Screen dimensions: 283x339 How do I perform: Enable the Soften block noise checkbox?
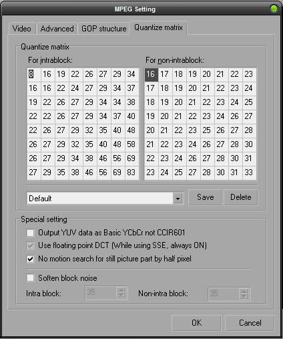click(x=30, y=278)
